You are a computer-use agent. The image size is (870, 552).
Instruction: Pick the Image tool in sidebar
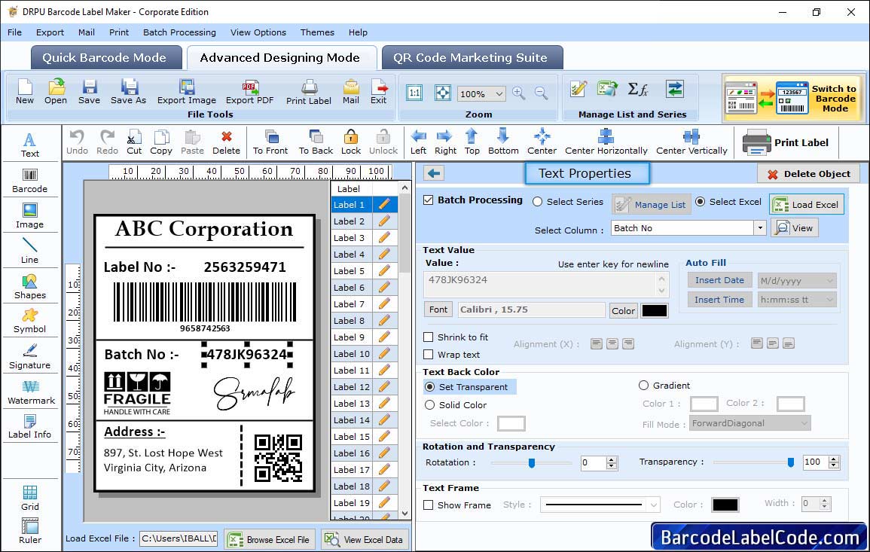30,216
